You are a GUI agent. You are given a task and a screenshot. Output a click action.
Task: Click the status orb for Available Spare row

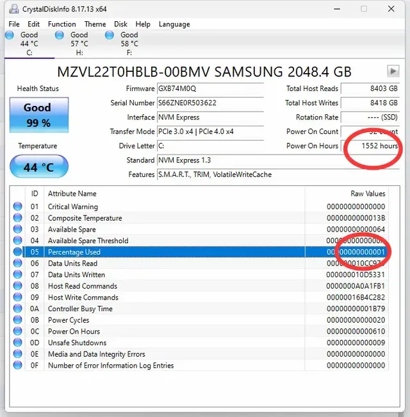point(17,229)
